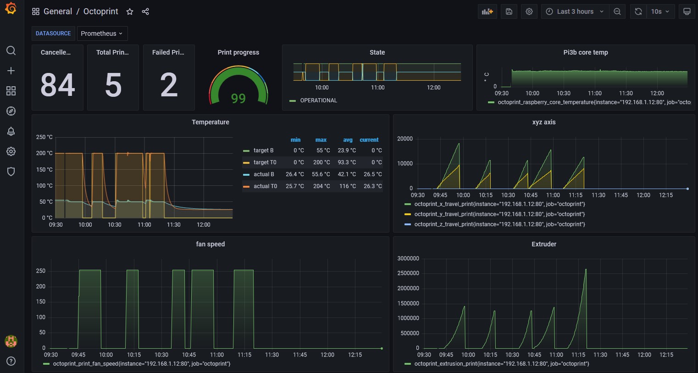Open the fan speed panel title menu

pos(211,244)
